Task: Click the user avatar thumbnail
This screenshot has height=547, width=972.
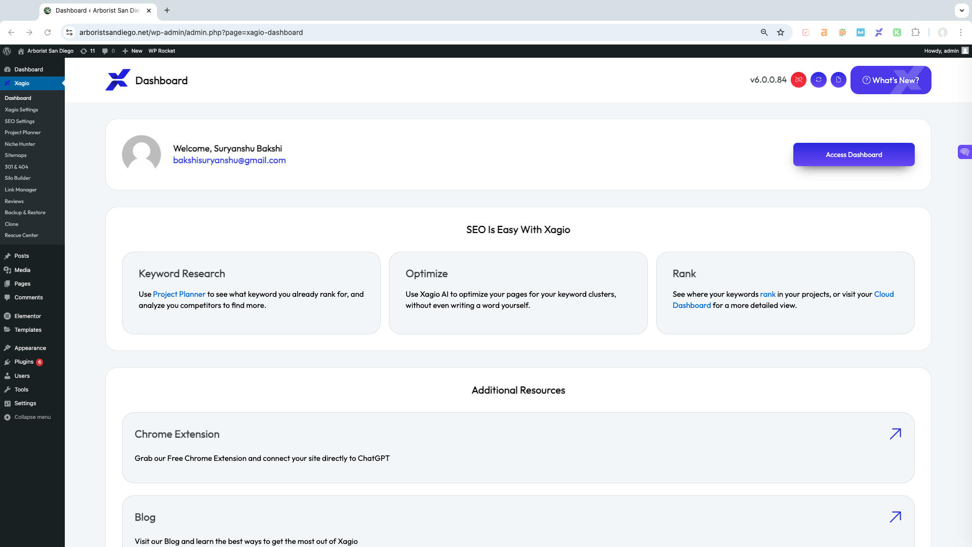Action: click(x=141, y=154)
